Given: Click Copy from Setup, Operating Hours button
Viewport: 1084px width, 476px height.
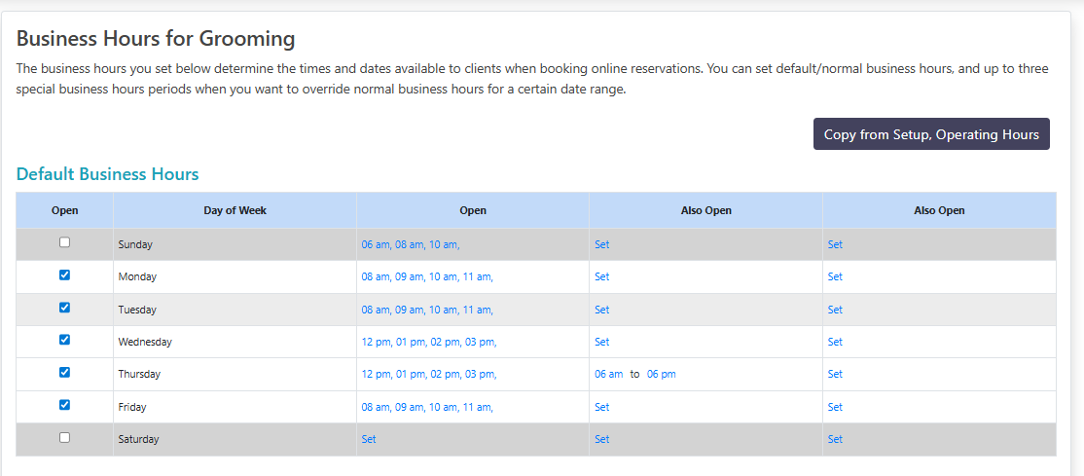Looking at the screenshot, I should tap(931, 134).
